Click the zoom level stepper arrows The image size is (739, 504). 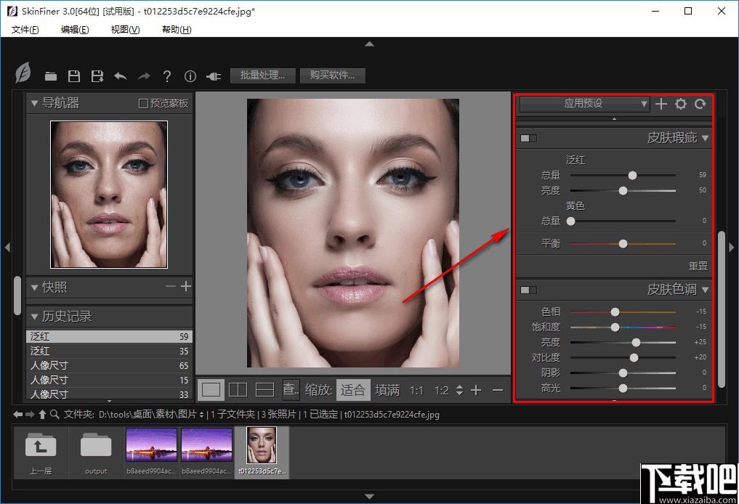click(460, 390)
